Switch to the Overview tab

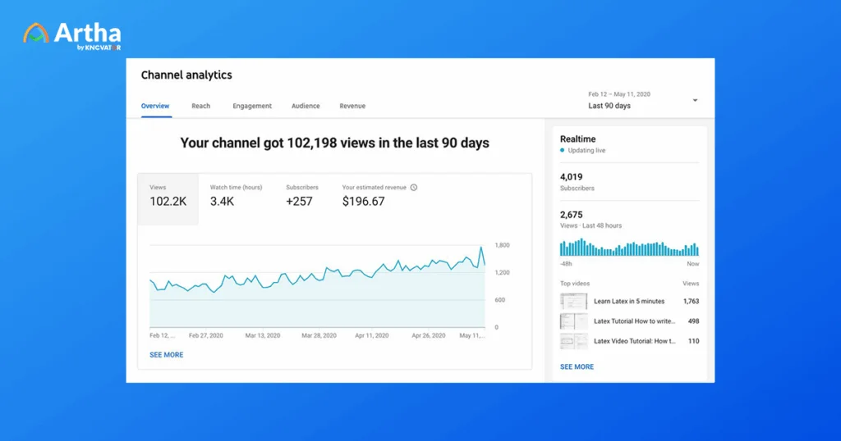tap(155, 106)
